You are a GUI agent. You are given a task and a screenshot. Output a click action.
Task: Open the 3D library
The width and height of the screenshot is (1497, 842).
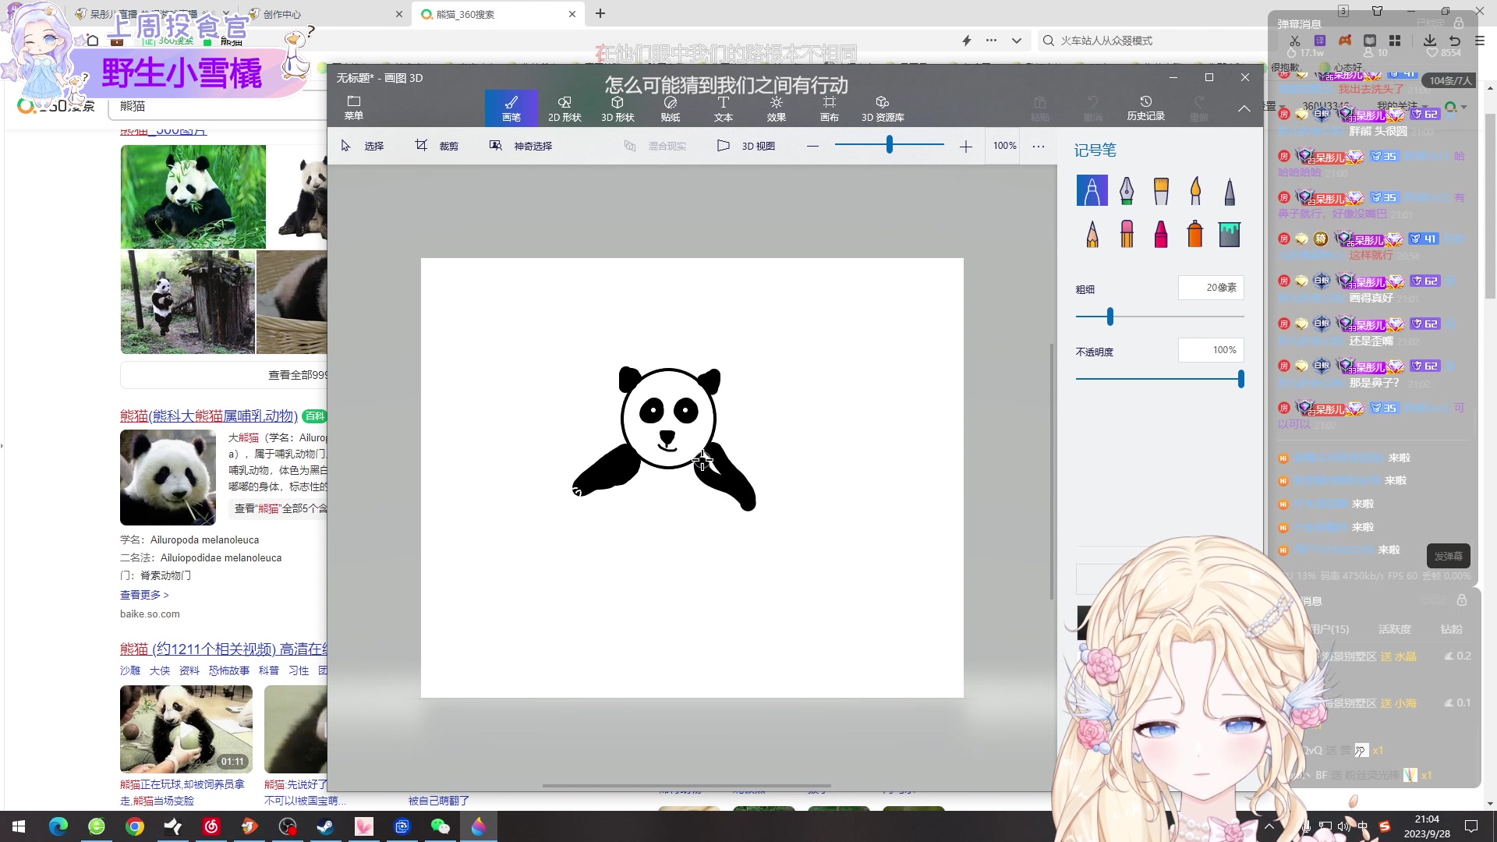883,108
